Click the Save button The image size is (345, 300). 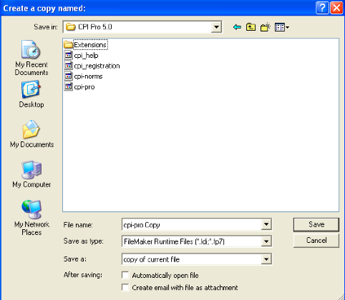click(x=316, y=224)
